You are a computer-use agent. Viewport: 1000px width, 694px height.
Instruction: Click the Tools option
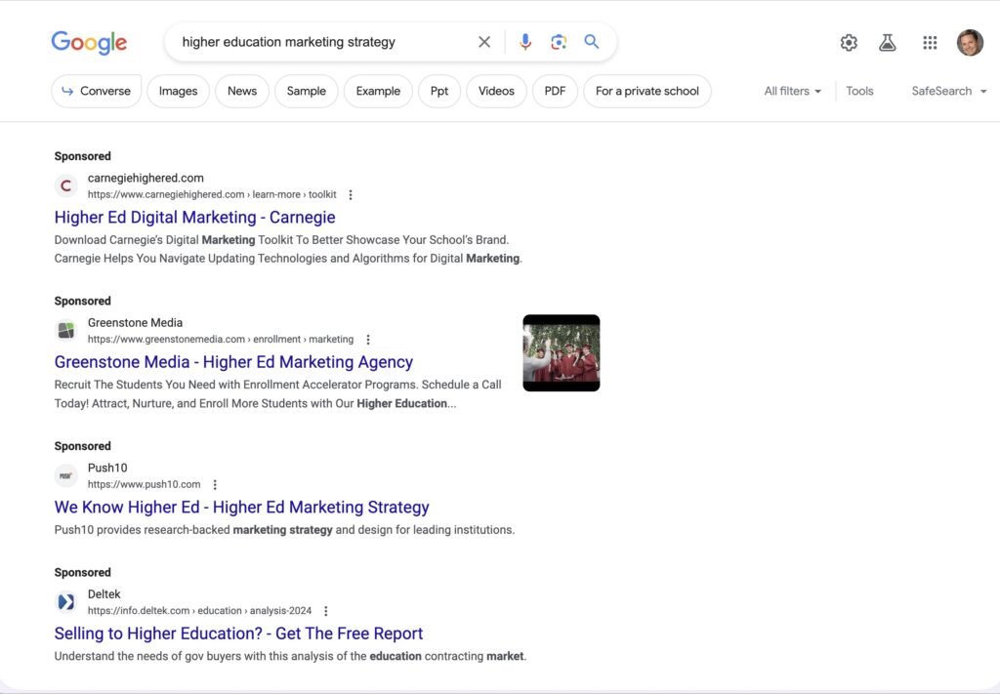(859, 91)
